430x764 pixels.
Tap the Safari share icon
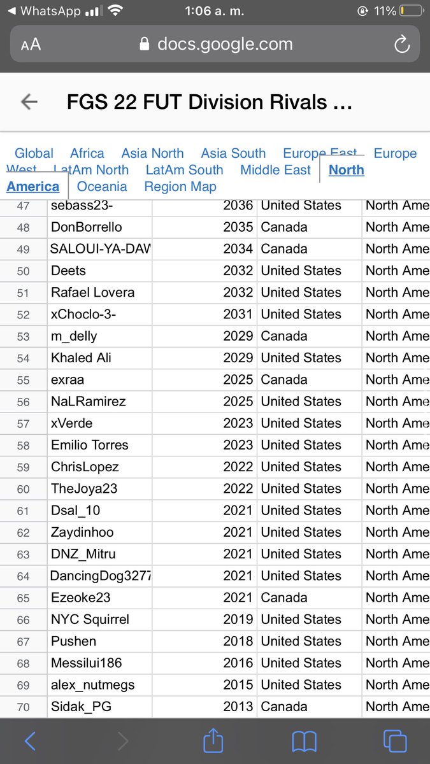pos(213,740)
